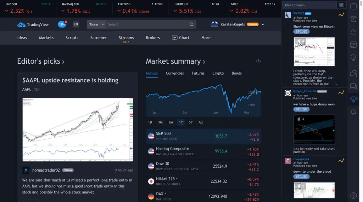Click the search magnifier icon
Screen dimensions: 363x202
192,24
